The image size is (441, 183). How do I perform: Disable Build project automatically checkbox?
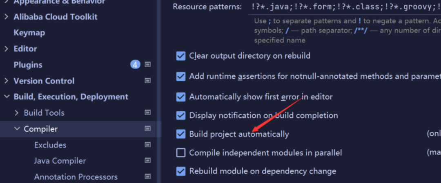click(181, 134)
